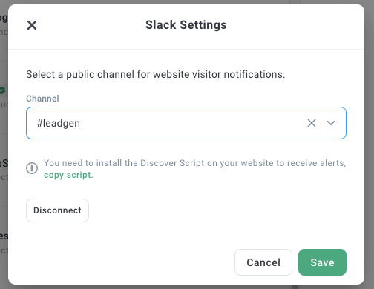Clear the selected #leadgen channel

(x=312, y=123)
